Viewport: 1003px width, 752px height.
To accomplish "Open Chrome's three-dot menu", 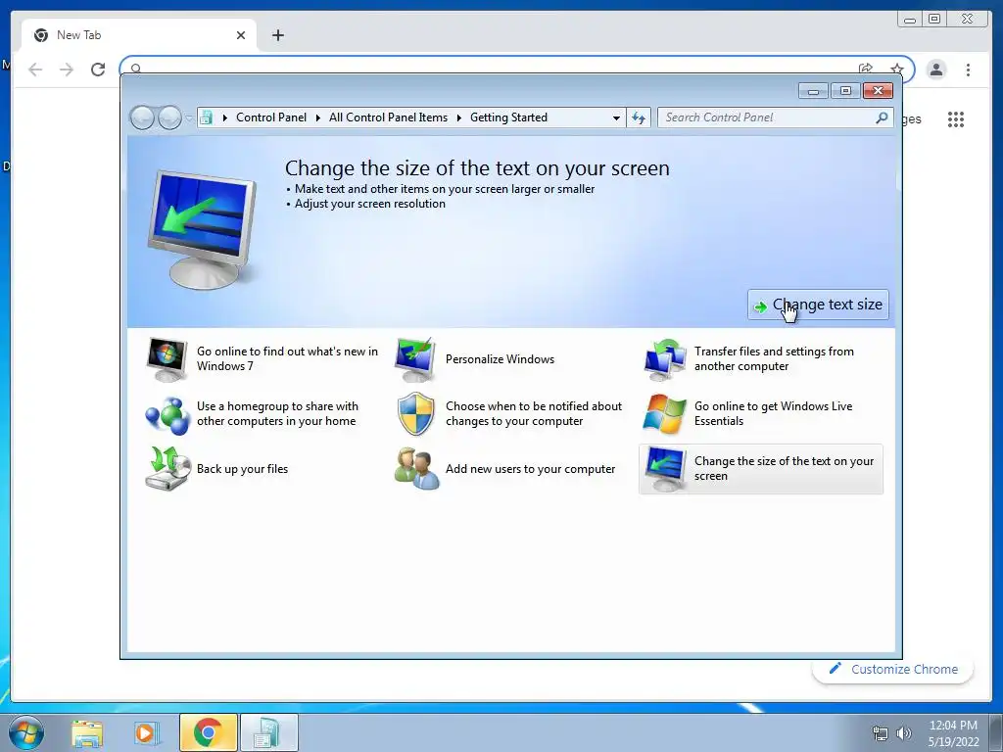I will [x=968, y=70].
